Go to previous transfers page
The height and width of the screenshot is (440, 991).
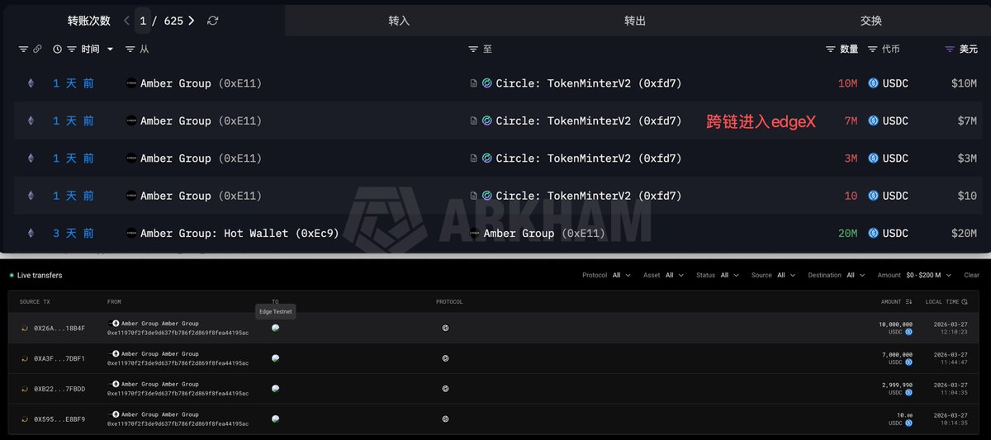(126, 21)
